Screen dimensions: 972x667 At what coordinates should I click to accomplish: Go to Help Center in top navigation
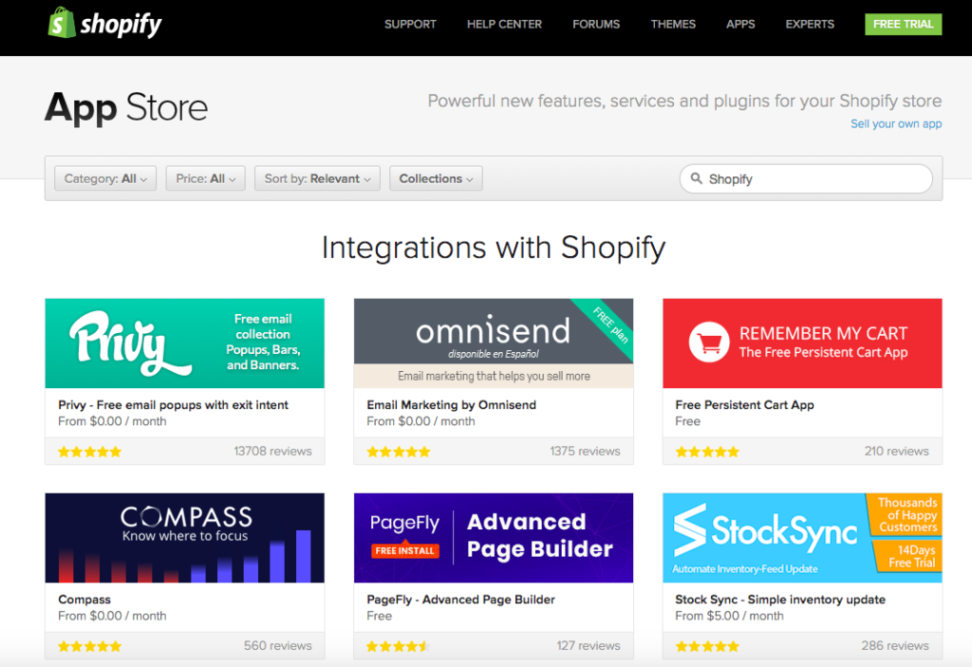[504, 24]
